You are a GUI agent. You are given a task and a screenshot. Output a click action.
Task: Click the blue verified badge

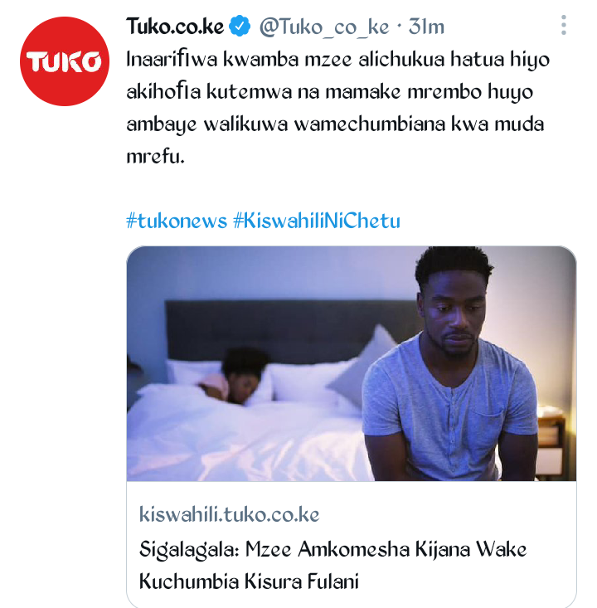(x=240, y=26)
